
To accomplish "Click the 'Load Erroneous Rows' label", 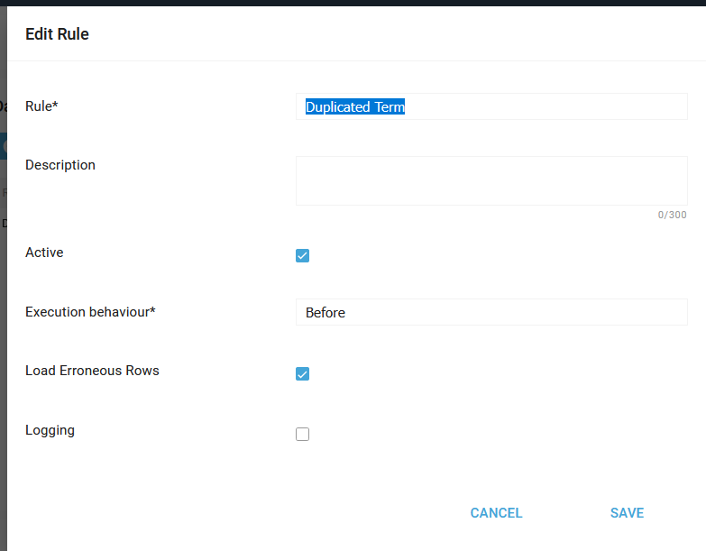I will [x=92, y=371].
